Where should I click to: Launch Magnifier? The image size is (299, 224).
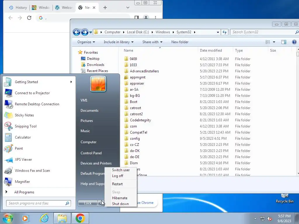point(39,181)
